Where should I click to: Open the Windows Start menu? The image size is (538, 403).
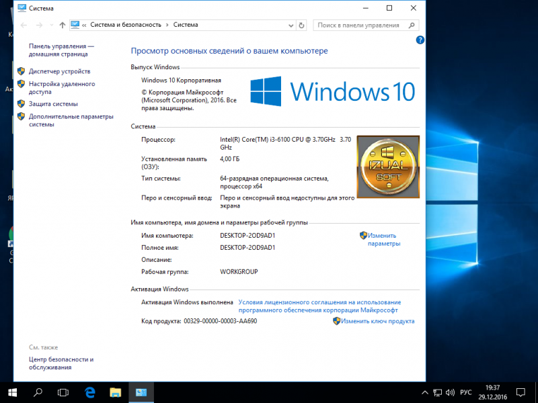click(13, 392)
